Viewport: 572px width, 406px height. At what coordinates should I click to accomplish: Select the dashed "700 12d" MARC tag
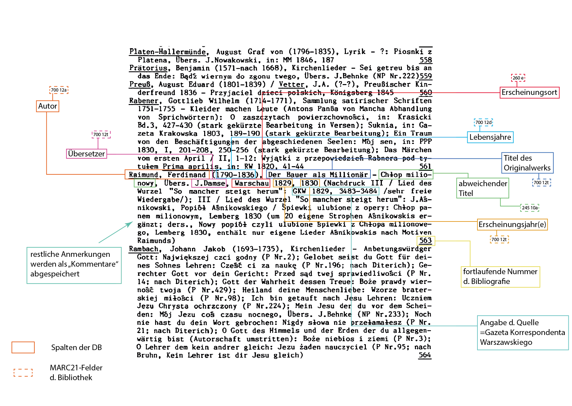coord(483,122)
